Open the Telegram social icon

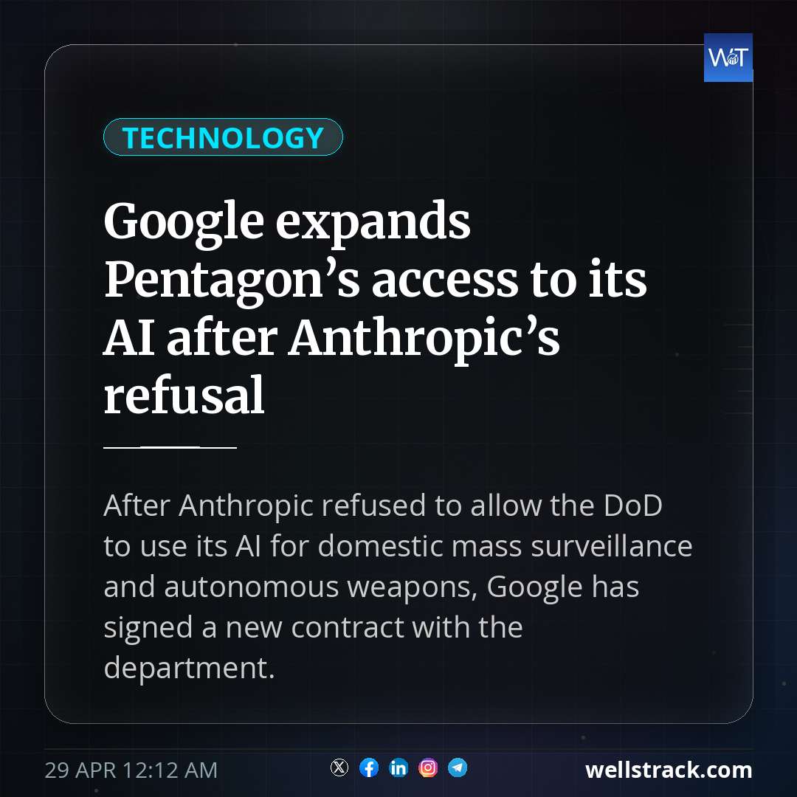tap(458, 767)
